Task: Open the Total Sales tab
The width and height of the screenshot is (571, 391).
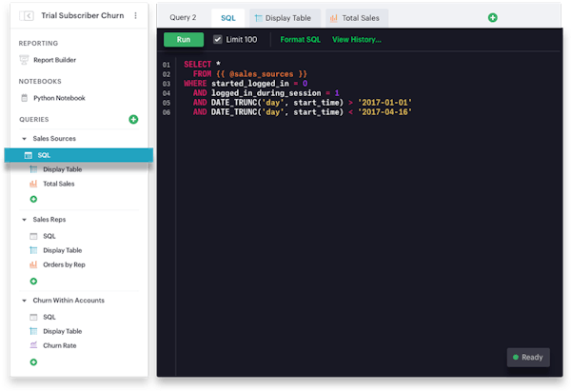Action: pos(357,18)
